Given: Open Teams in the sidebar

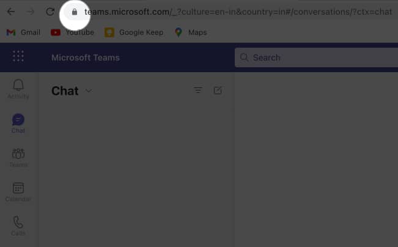Looking at the screenshot, I should pyautogui.click(x=18, y=158).
